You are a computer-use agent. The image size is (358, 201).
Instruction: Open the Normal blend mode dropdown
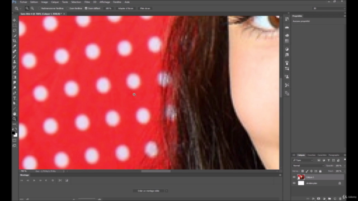pyautogui.click(x=308, y=166)
